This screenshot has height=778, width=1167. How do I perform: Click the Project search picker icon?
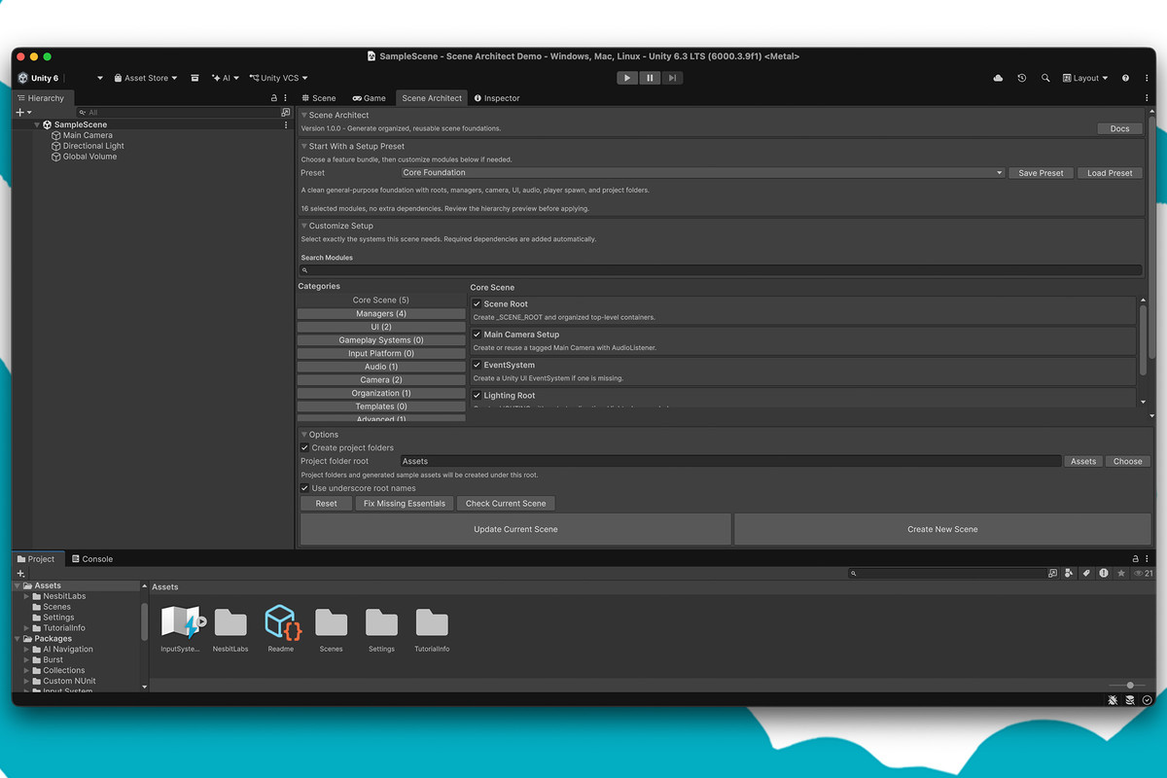coord(1052,574)
